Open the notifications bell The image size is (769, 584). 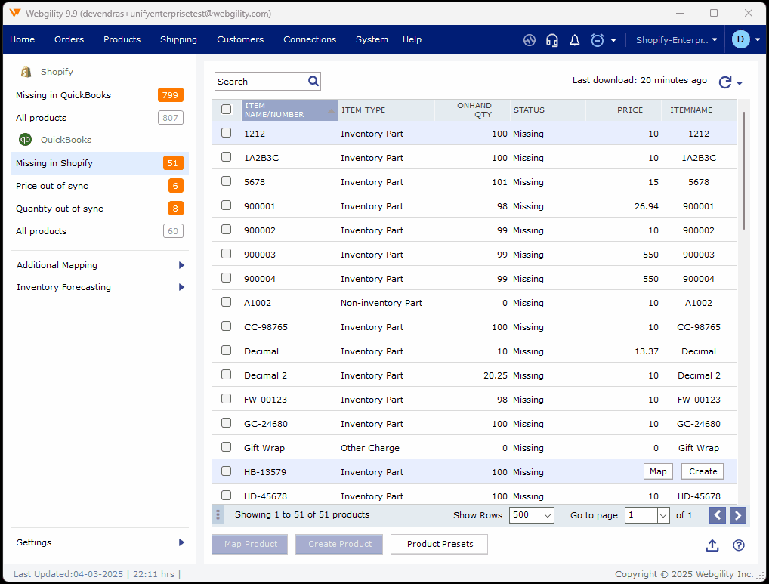575,40
